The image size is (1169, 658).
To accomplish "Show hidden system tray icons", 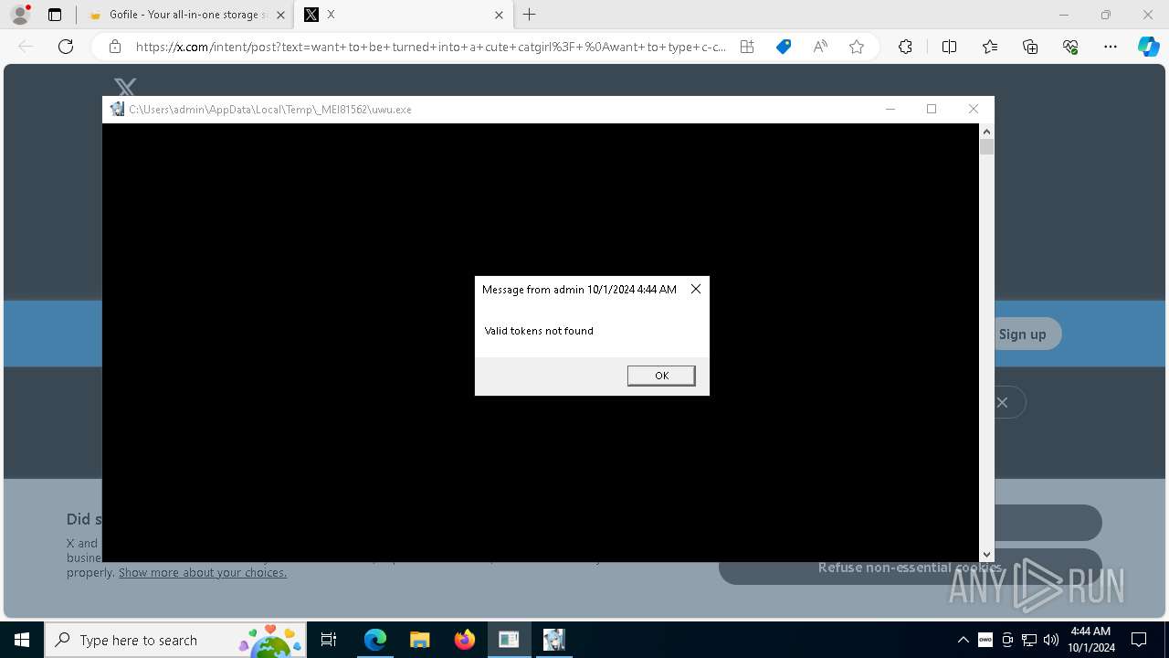I will 964,640.
